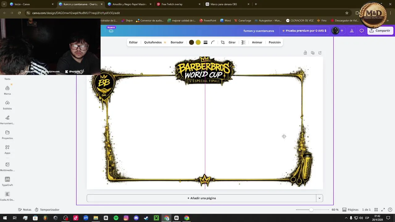The width and height of the screenshot is (395, 222).
Task: Click Girar to flip the image
Action: tap(232, 42)
